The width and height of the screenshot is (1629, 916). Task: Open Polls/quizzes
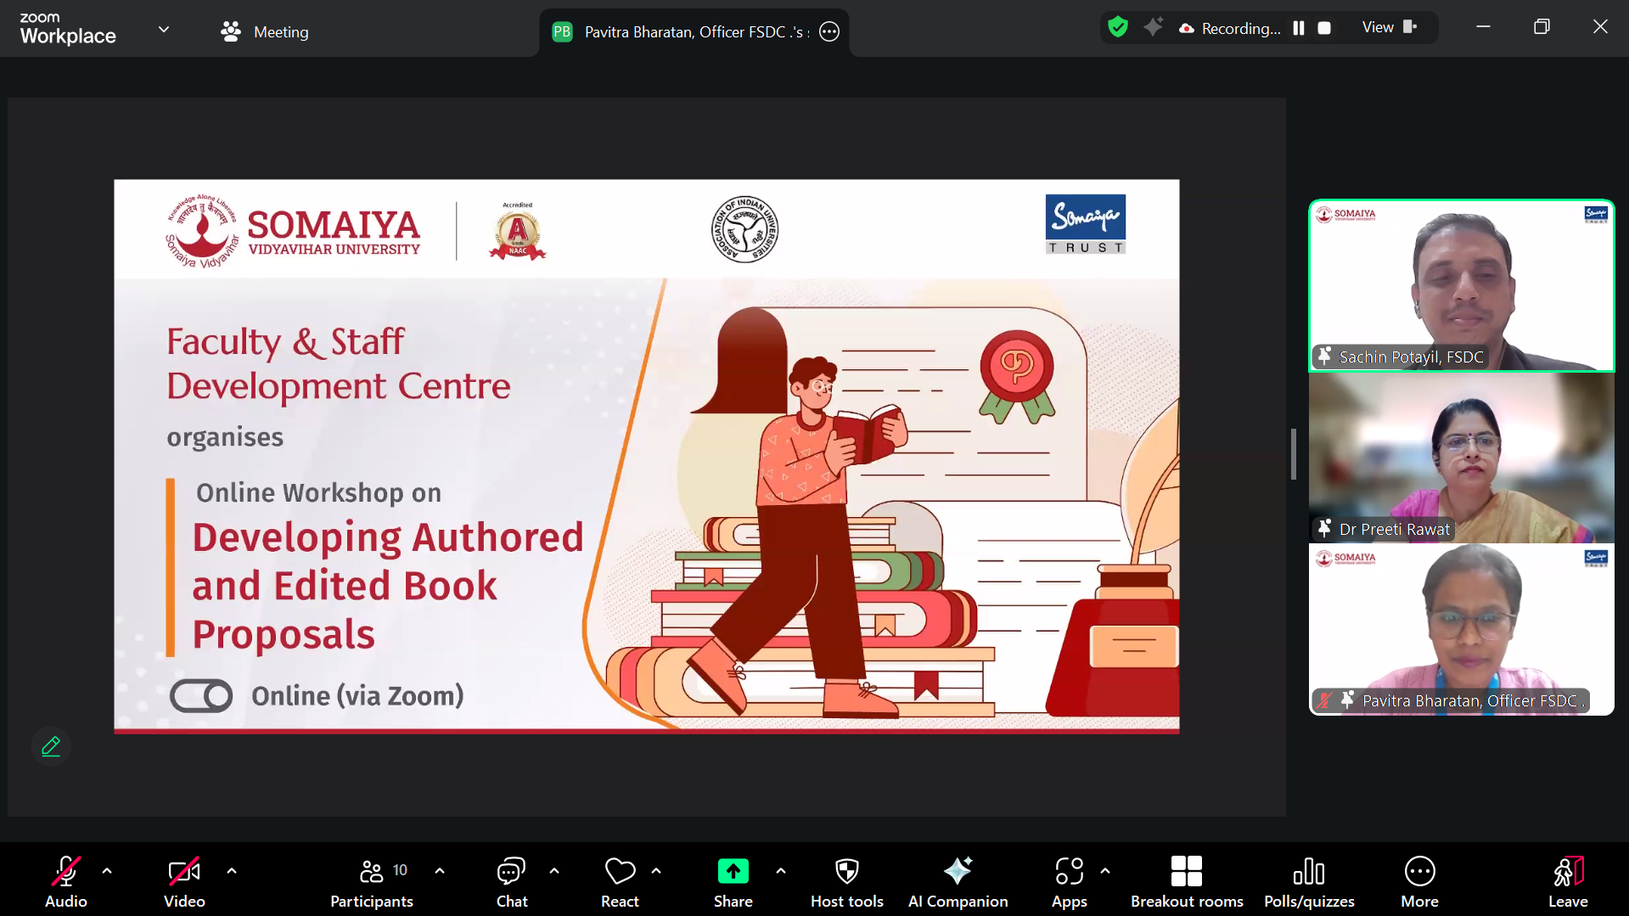pos(1308,880)
